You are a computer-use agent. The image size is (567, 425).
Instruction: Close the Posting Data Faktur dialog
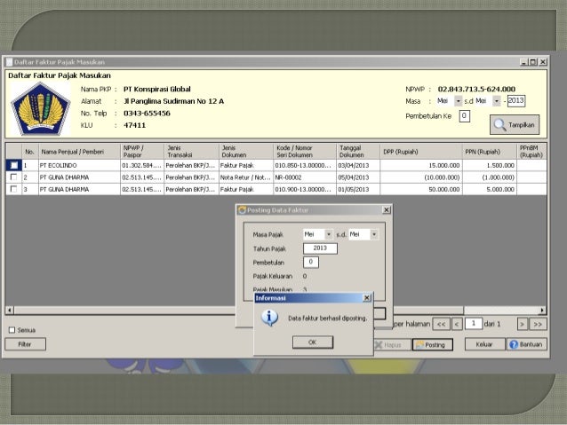pyautogui.click(x=386, y=209)
